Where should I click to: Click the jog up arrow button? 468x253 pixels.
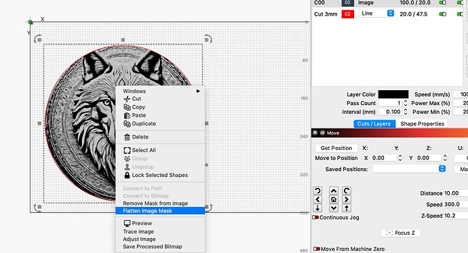tap(334, 191)
